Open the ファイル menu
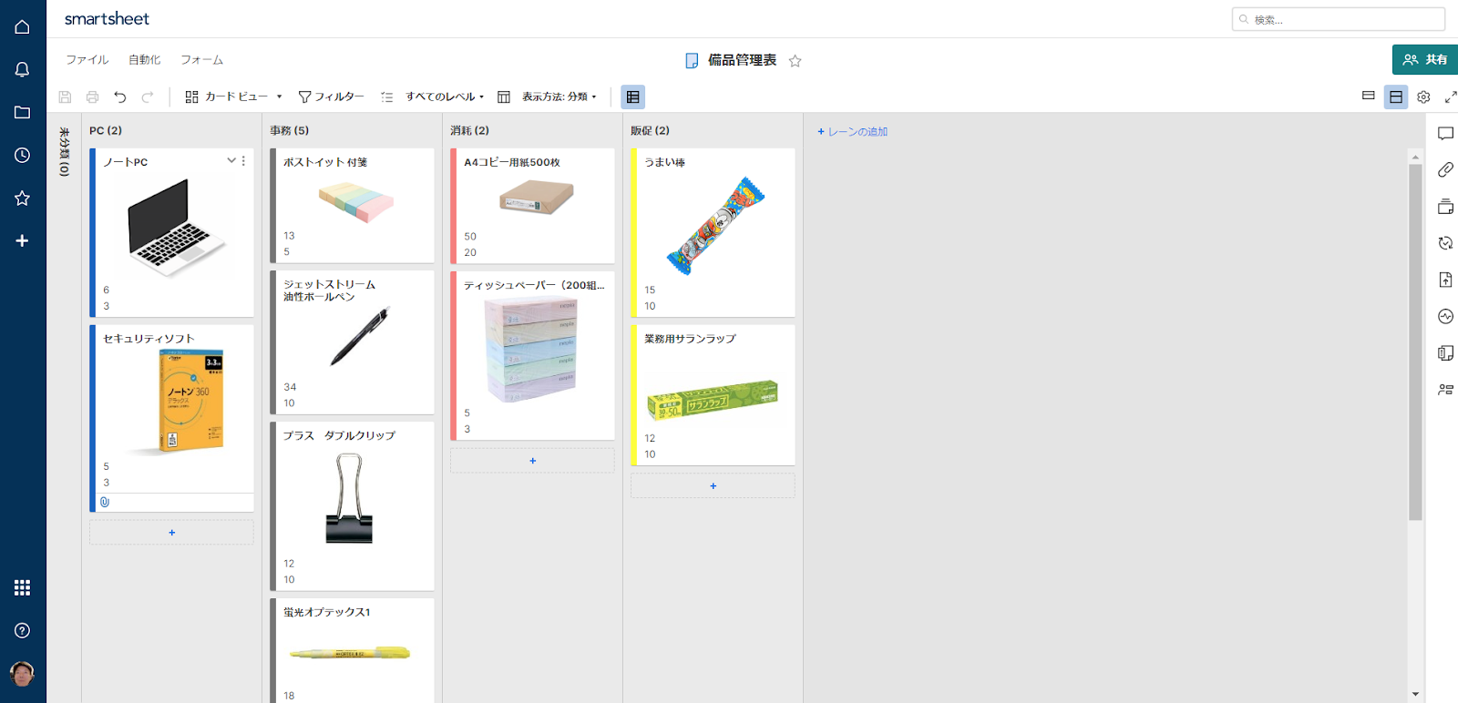1458x703 pixels. [87, 60]
